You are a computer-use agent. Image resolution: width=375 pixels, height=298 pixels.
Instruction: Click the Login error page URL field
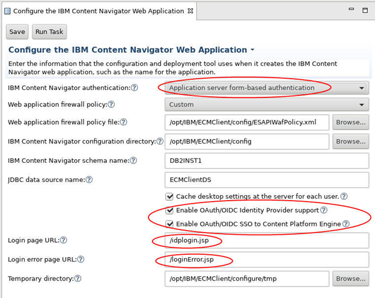(x=267, y=260)
